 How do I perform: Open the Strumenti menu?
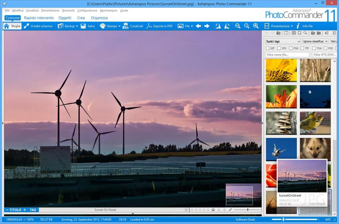pos(68,10)
